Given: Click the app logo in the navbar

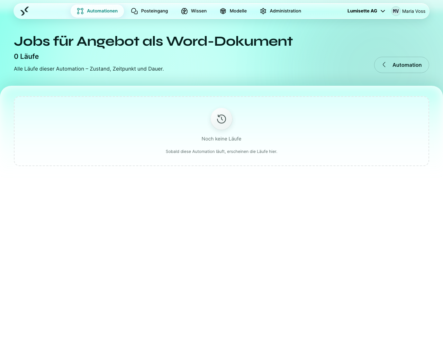Looking at the screenshot, I should point(25,11).
